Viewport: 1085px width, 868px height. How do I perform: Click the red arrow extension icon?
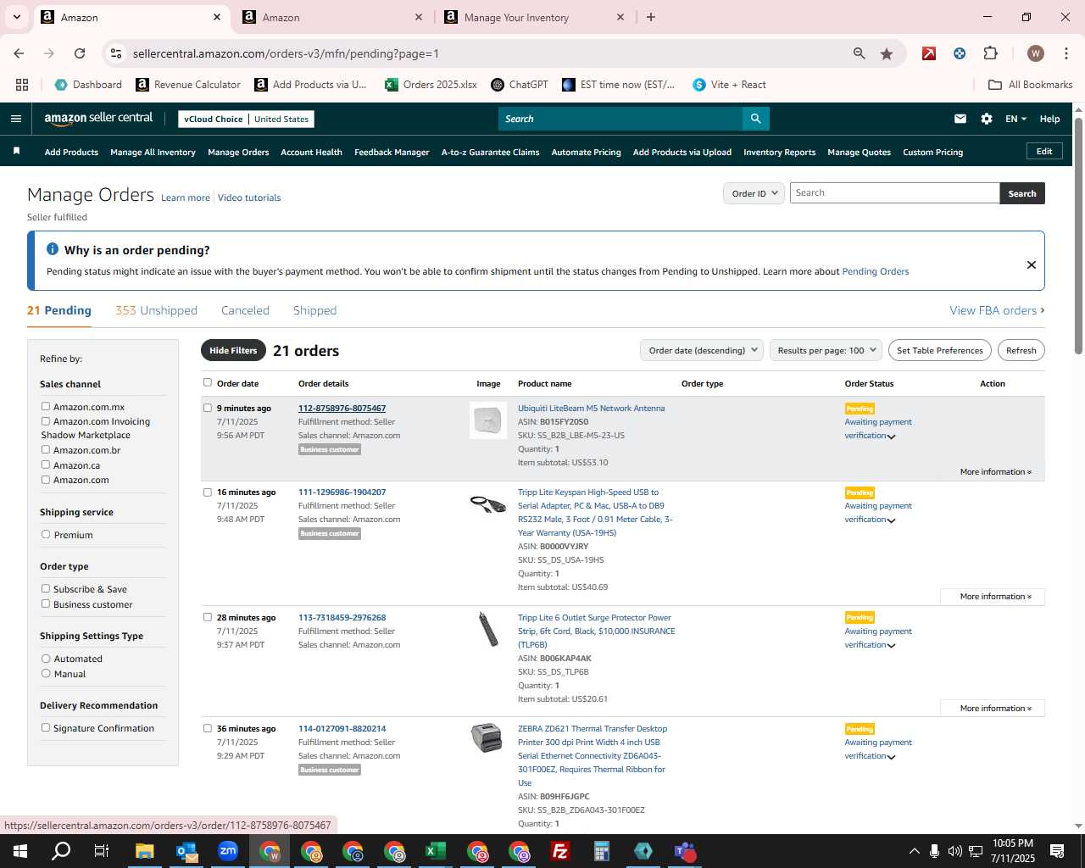[x=929, y=53]
